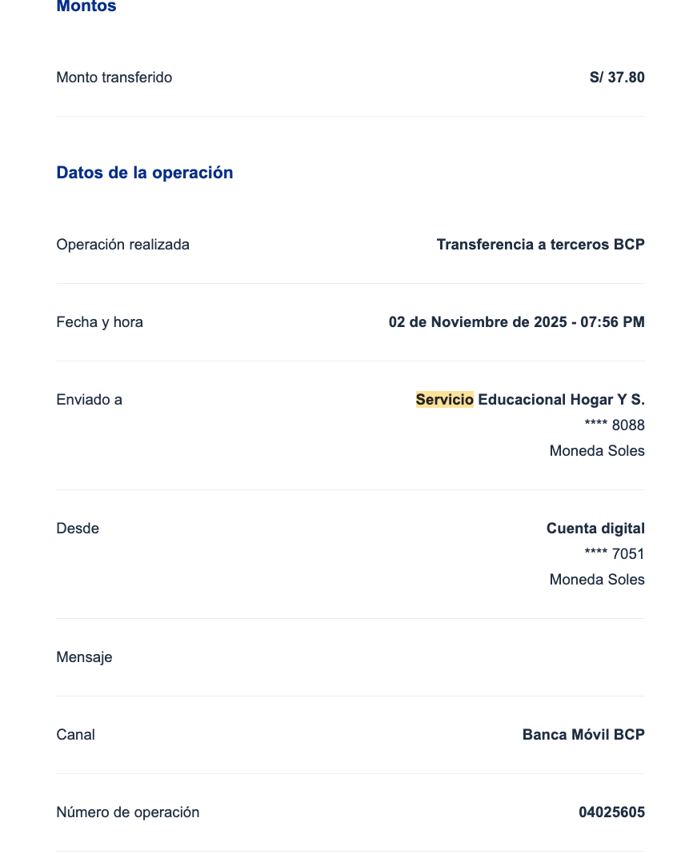The image size is (677, 854).
Task: Click the Montos section heading
Action: [x=86, y=6]
